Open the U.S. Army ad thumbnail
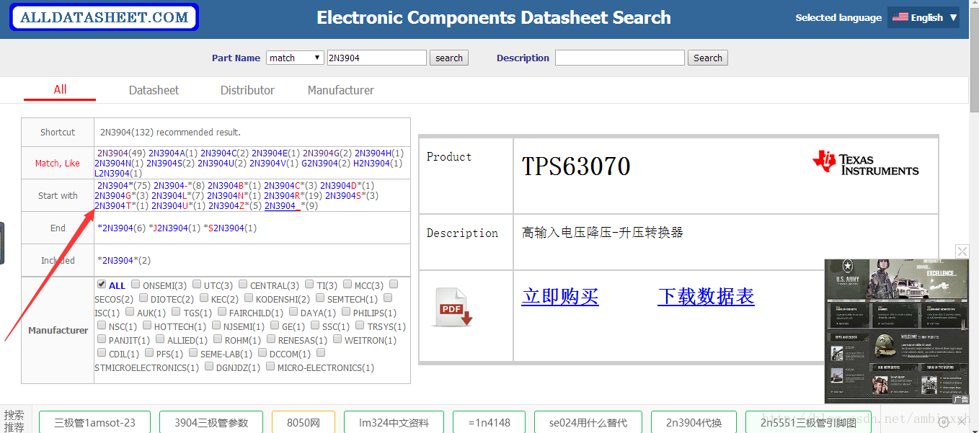979x433 pixels. pyautogui.click(x=897, y=331)
